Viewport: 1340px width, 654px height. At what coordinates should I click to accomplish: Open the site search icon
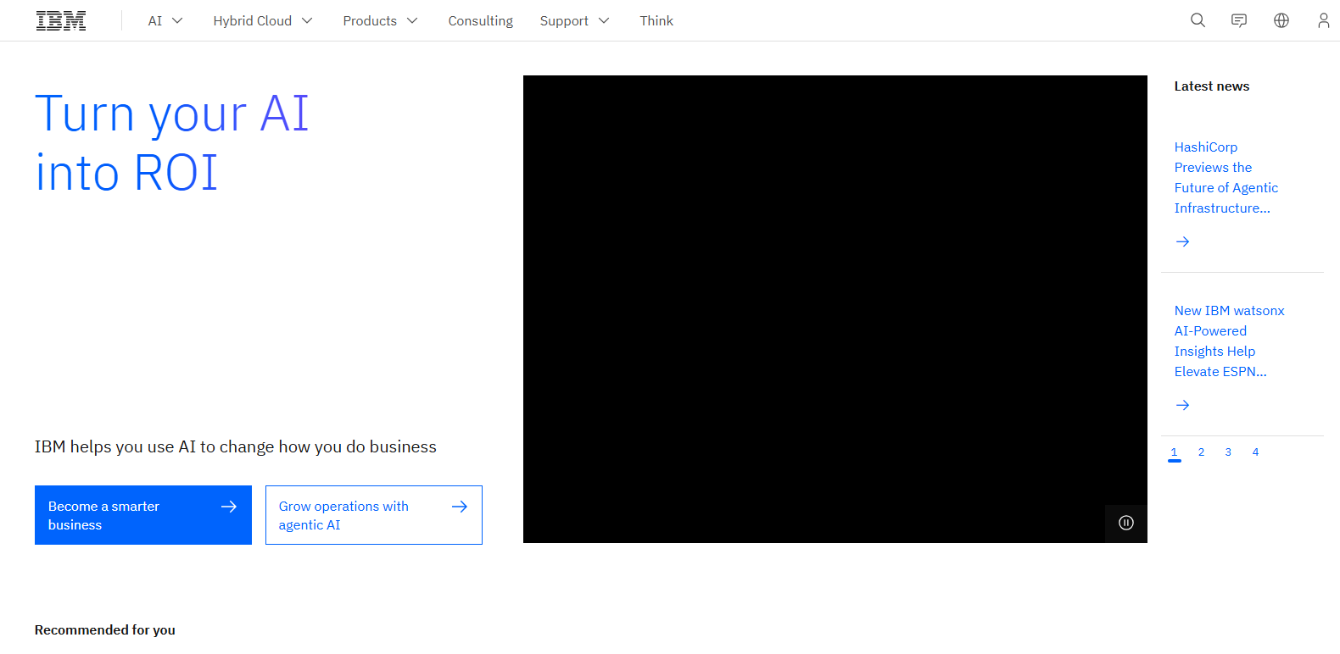click(1198, 20)
